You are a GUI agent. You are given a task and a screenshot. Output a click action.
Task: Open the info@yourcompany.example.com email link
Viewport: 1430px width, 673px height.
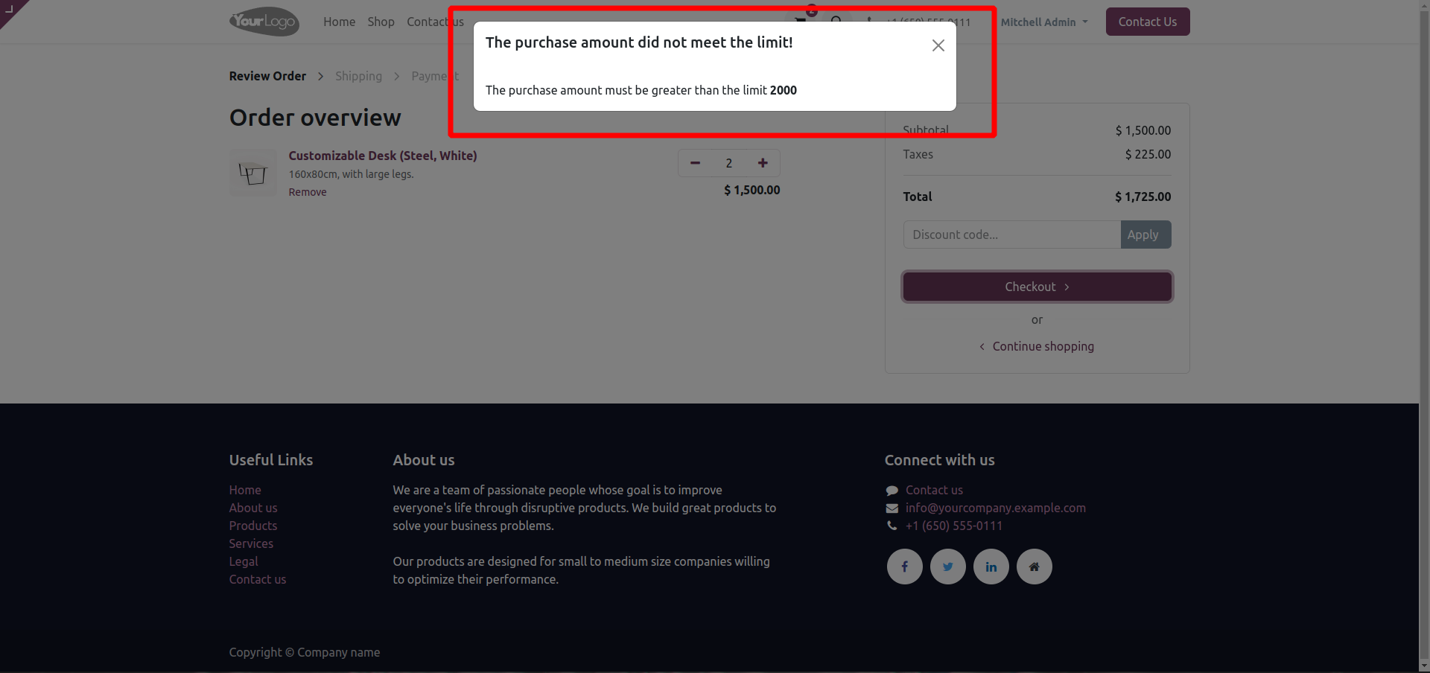point(995,508)
